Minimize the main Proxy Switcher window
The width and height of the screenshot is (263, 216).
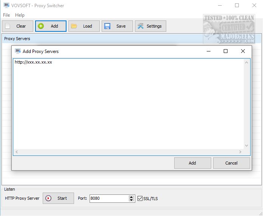click(220, 5)
